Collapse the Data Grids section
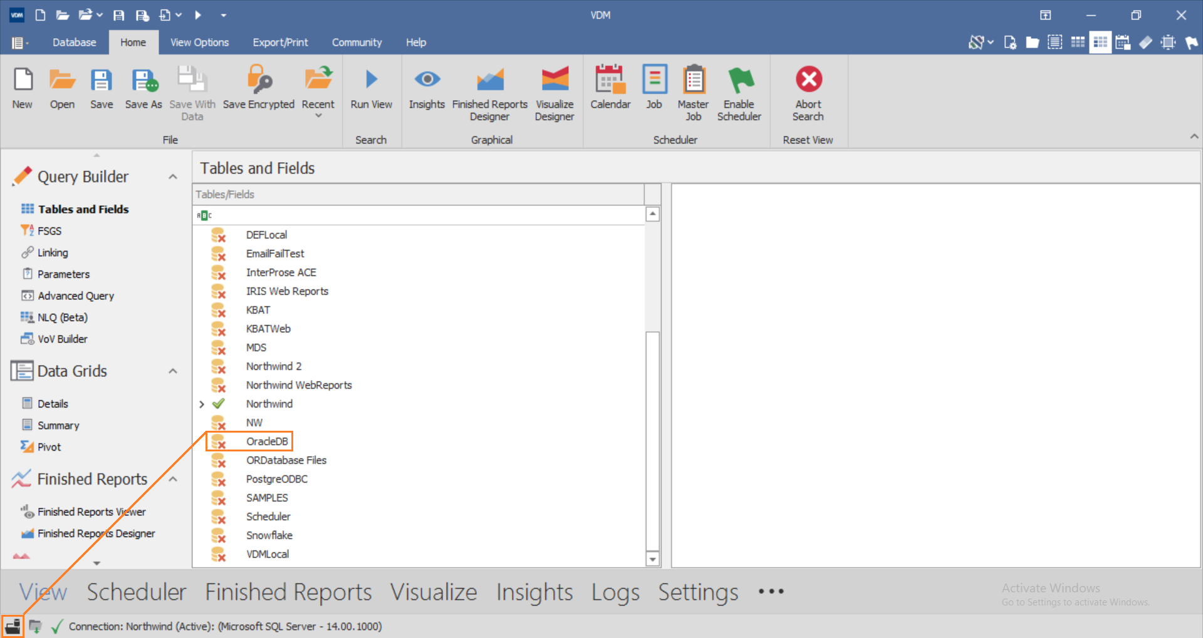Image resolution: width=1203 pixels, height=638 pixels. click(173, 371)
